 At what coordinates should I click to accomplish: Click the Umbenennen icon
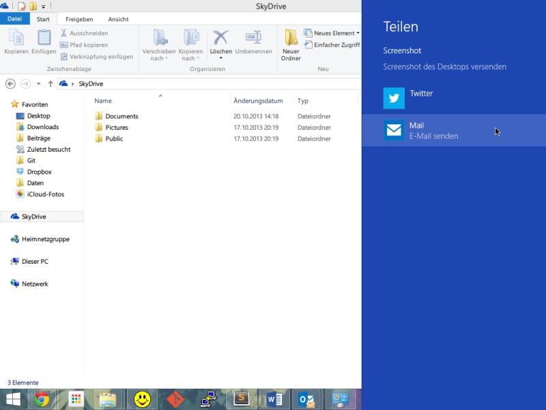pos(253,38)
